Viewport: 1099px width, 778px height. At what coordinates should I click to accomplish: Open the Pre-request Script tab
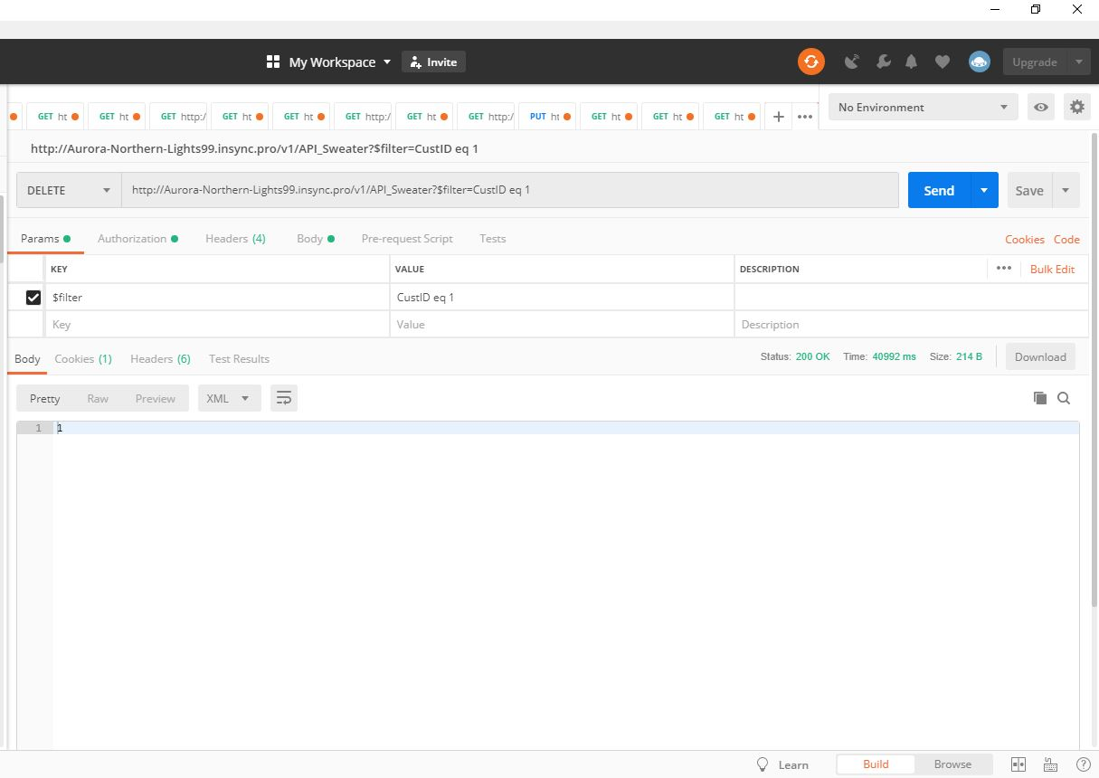(x=407, y=239)
